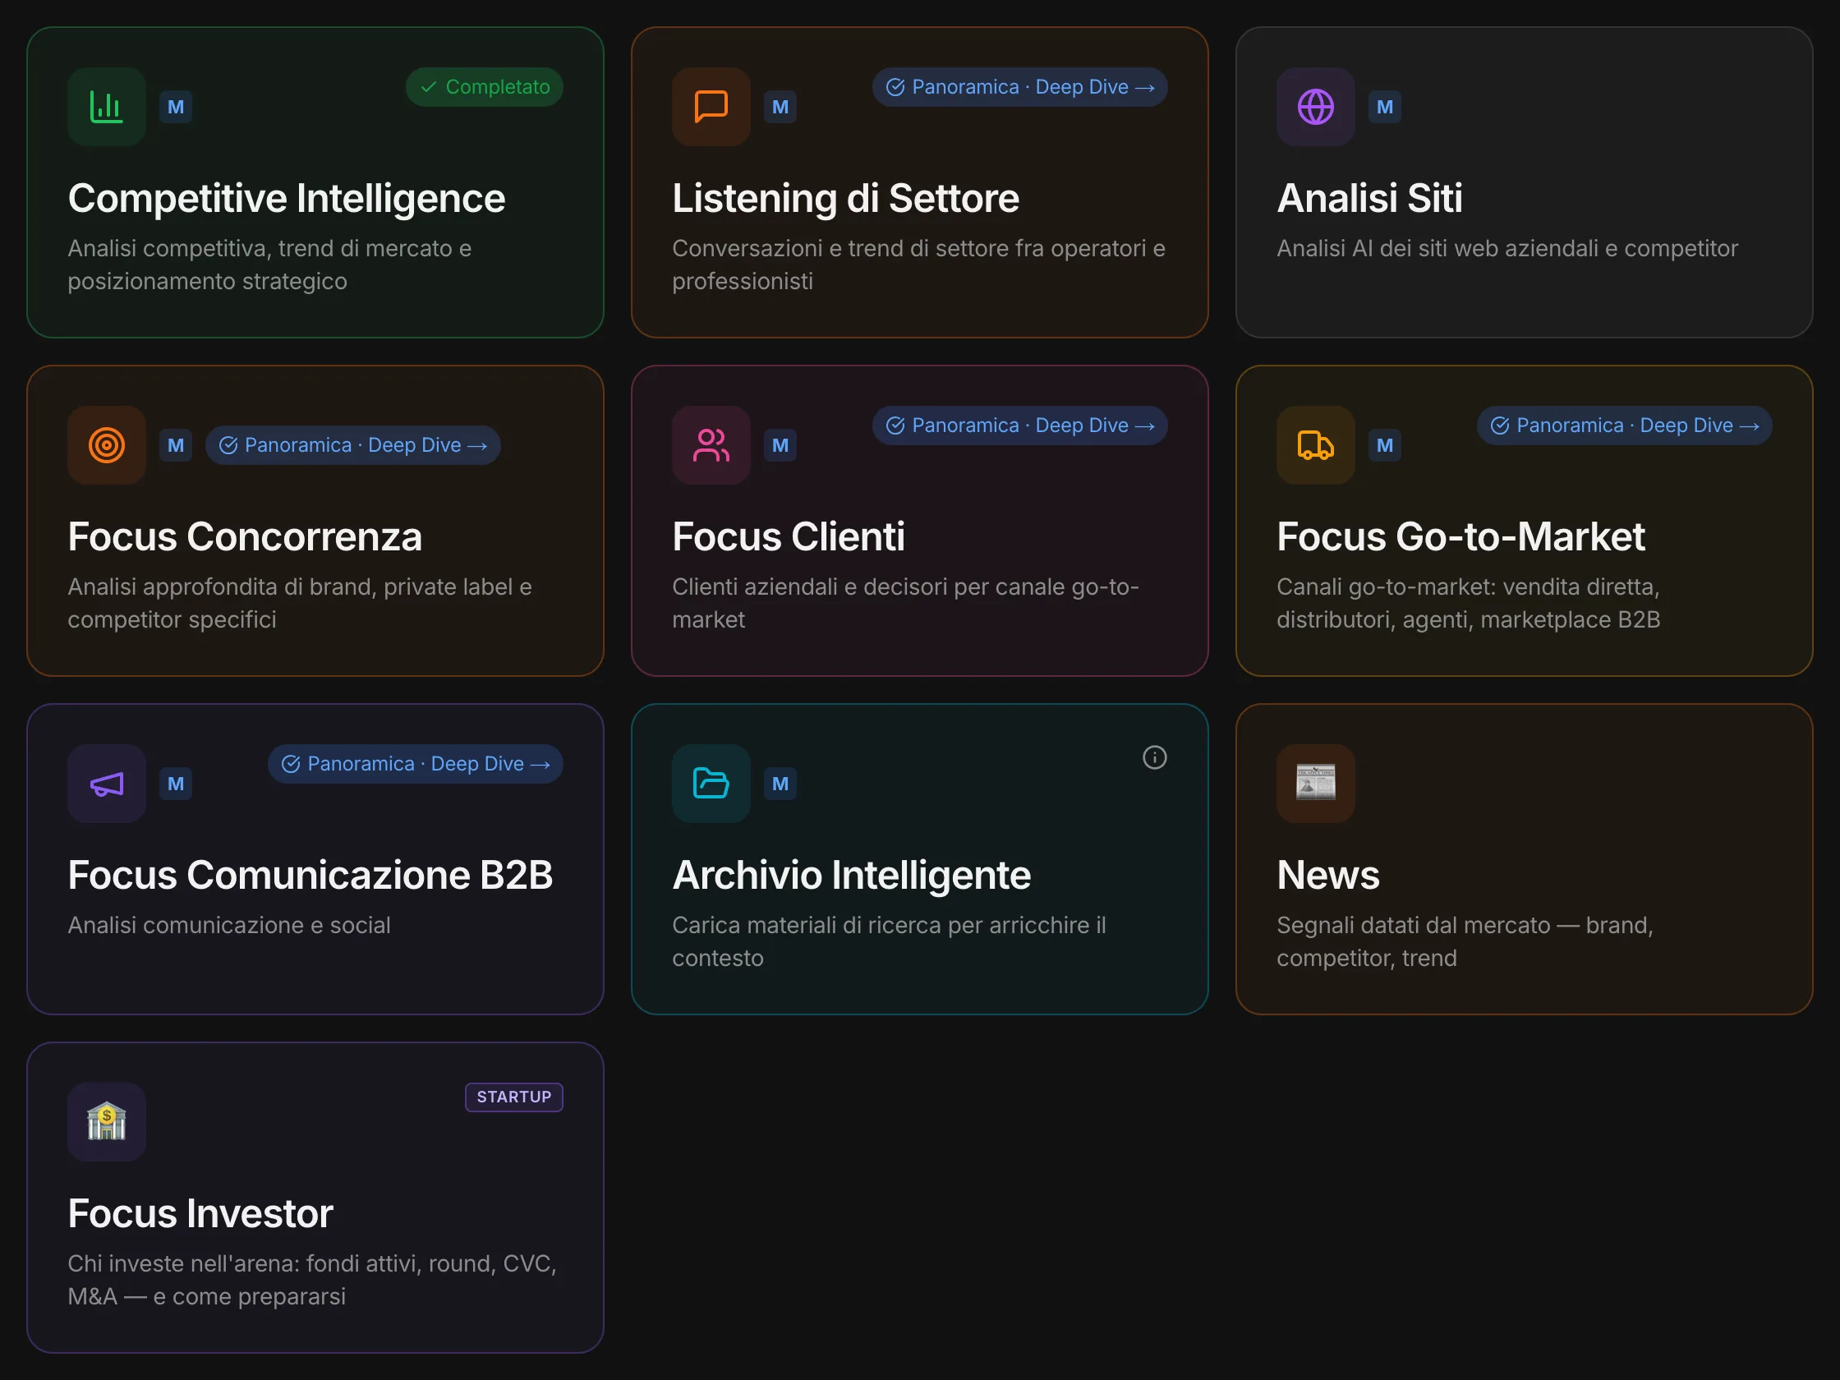Select the Focus Comunicazione B2B title
This screenshot has width=1840, height=1380.
pyautogui.click(x=310, y=876)
